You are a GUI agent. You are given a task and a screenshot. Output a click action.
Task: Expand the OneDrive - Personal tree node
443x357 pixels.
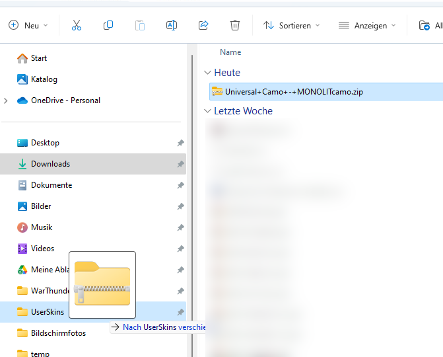pyautogui.click(x=6, y=100)
